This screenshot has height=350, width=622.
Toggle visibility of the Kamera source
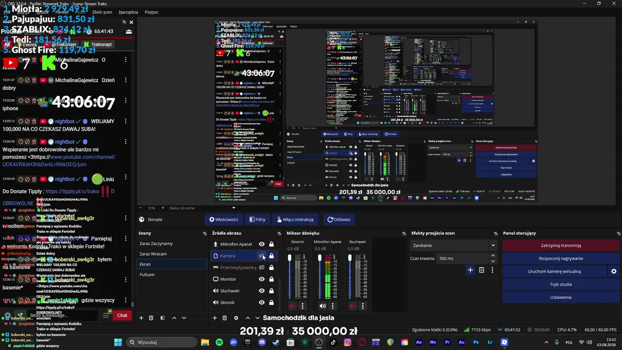click(261, 256)
